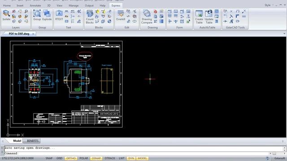Viewport: 287px width, 161px height.
Task: Click the ABC text icon in Text panel
Action: click(67, 12)
